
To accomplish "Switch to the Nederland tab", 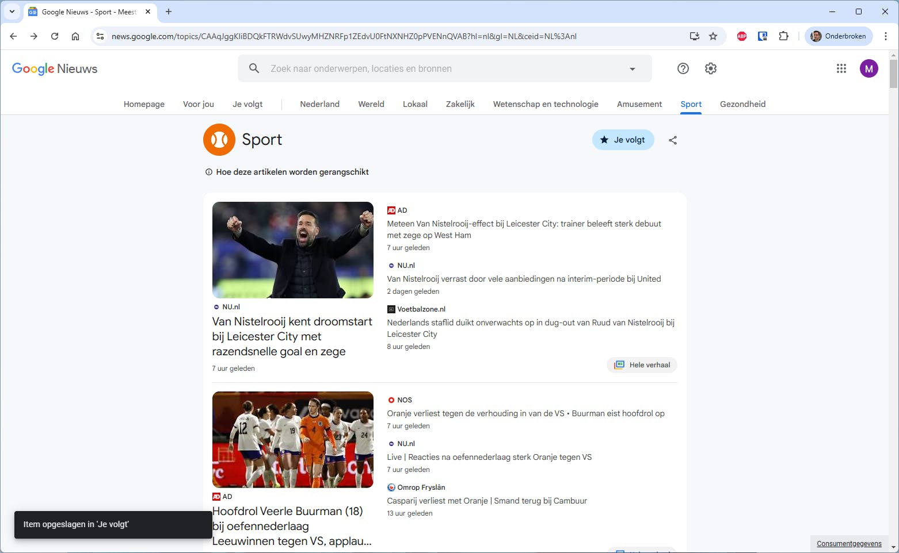I will click(320, 104).
